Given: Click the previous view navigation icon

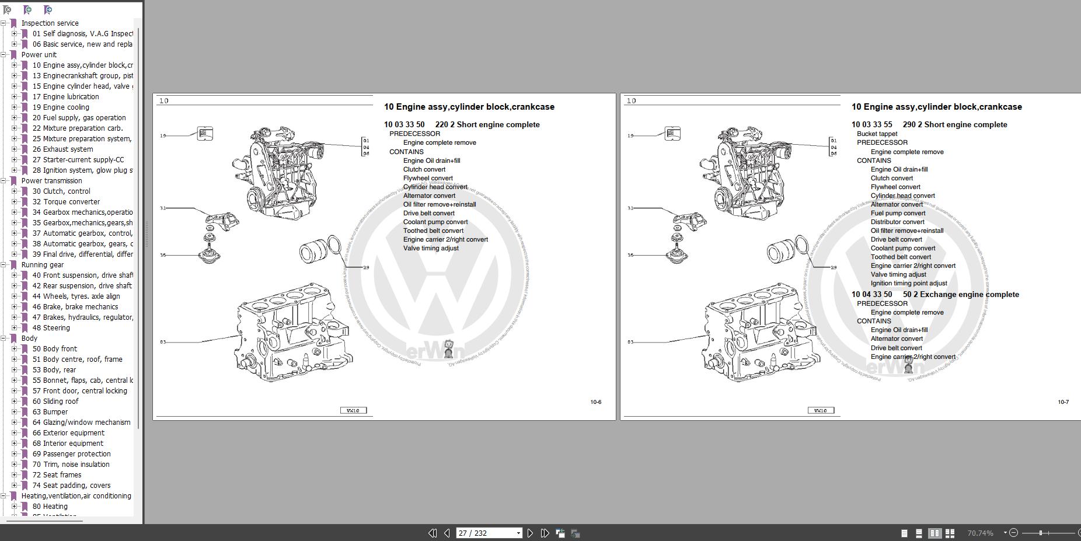Looking at the screenshot, I should tap(560, 533).
